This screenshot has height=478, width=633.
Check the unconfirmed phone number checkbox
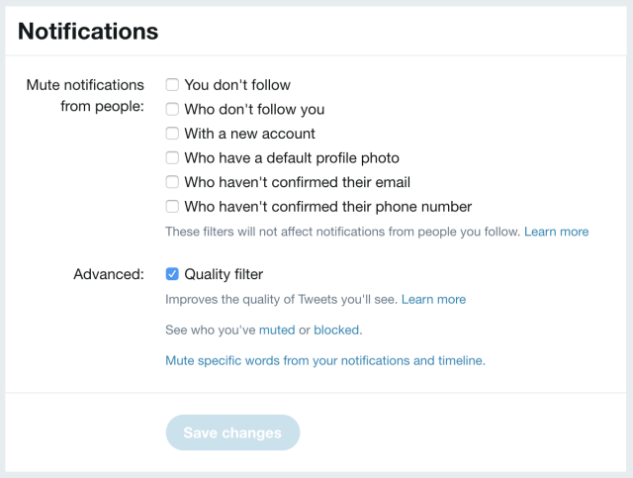172,207
